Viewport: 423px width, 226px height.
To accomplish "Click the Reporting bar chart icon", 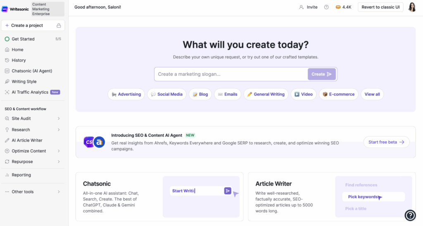I will point(7,175).
